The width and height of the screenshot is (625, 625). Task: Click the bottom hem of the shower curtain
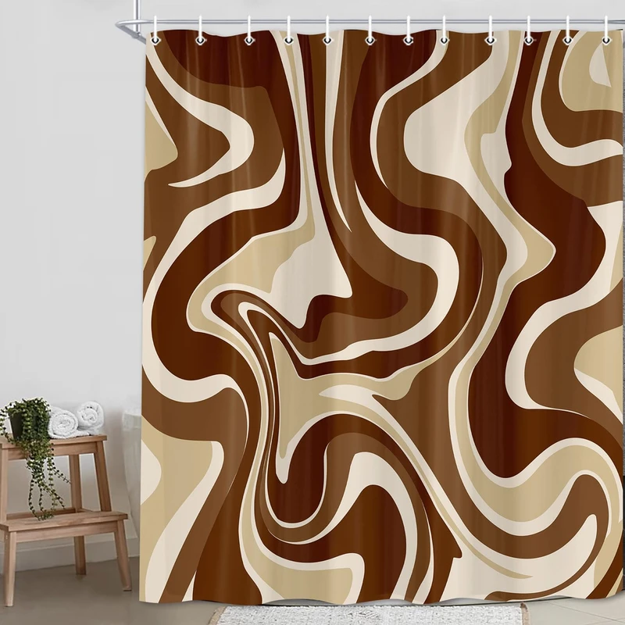coord(375,598)
